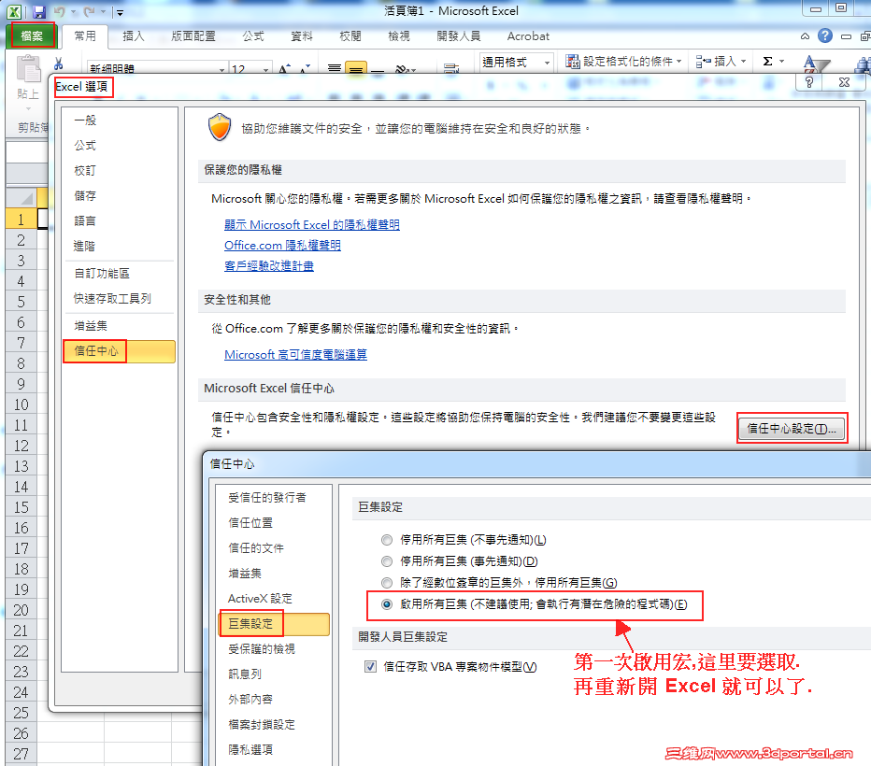Image resolution: width=871 pixels, height=766 pixels.
Task: Select row header 25 in worksheet
Action: tap(21, 712)
